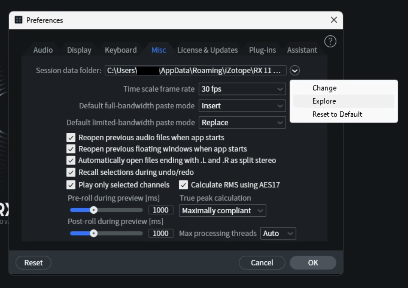This screenshot has height=288, width=408.
Task: Open the Time scale frame rate dropdown
Action: (x=242, y=89)
